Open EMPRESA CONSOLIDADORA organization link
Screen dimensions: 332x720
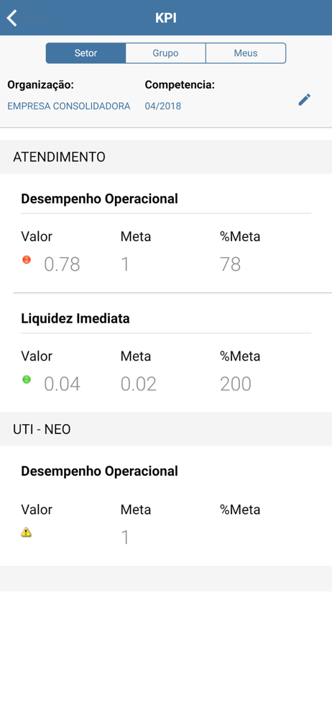69,107
